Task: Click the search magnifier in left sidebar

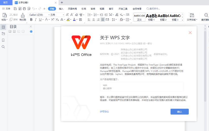Action: pyautogui.click(x=3, y=47)
